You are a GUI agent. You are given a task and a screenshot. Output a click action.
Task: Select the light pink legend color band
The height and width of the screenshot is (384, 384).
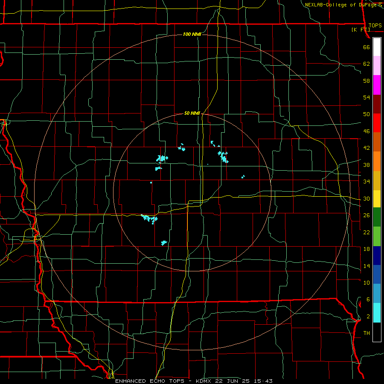[x=377, y=66]
